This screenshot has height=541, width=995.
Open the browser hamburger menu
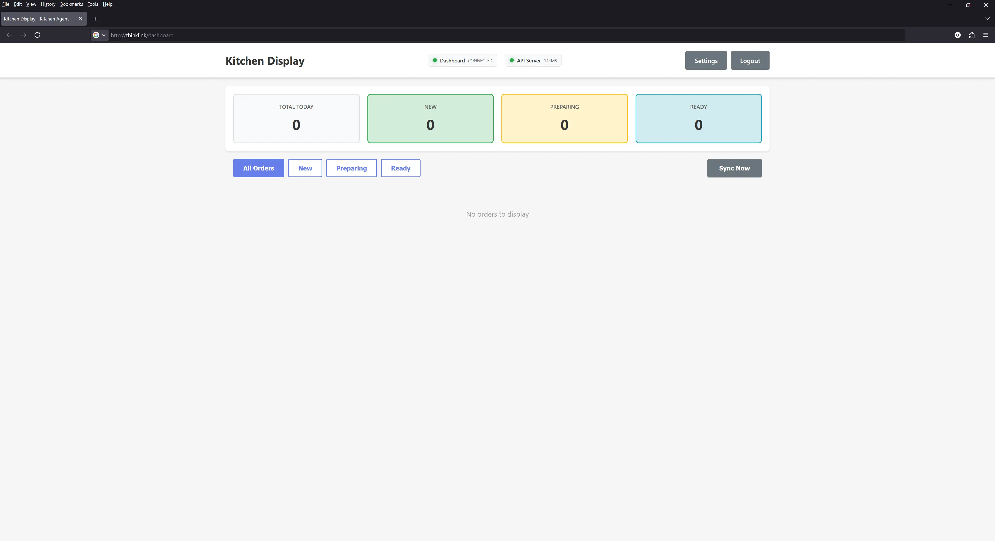tap(986, 35)
